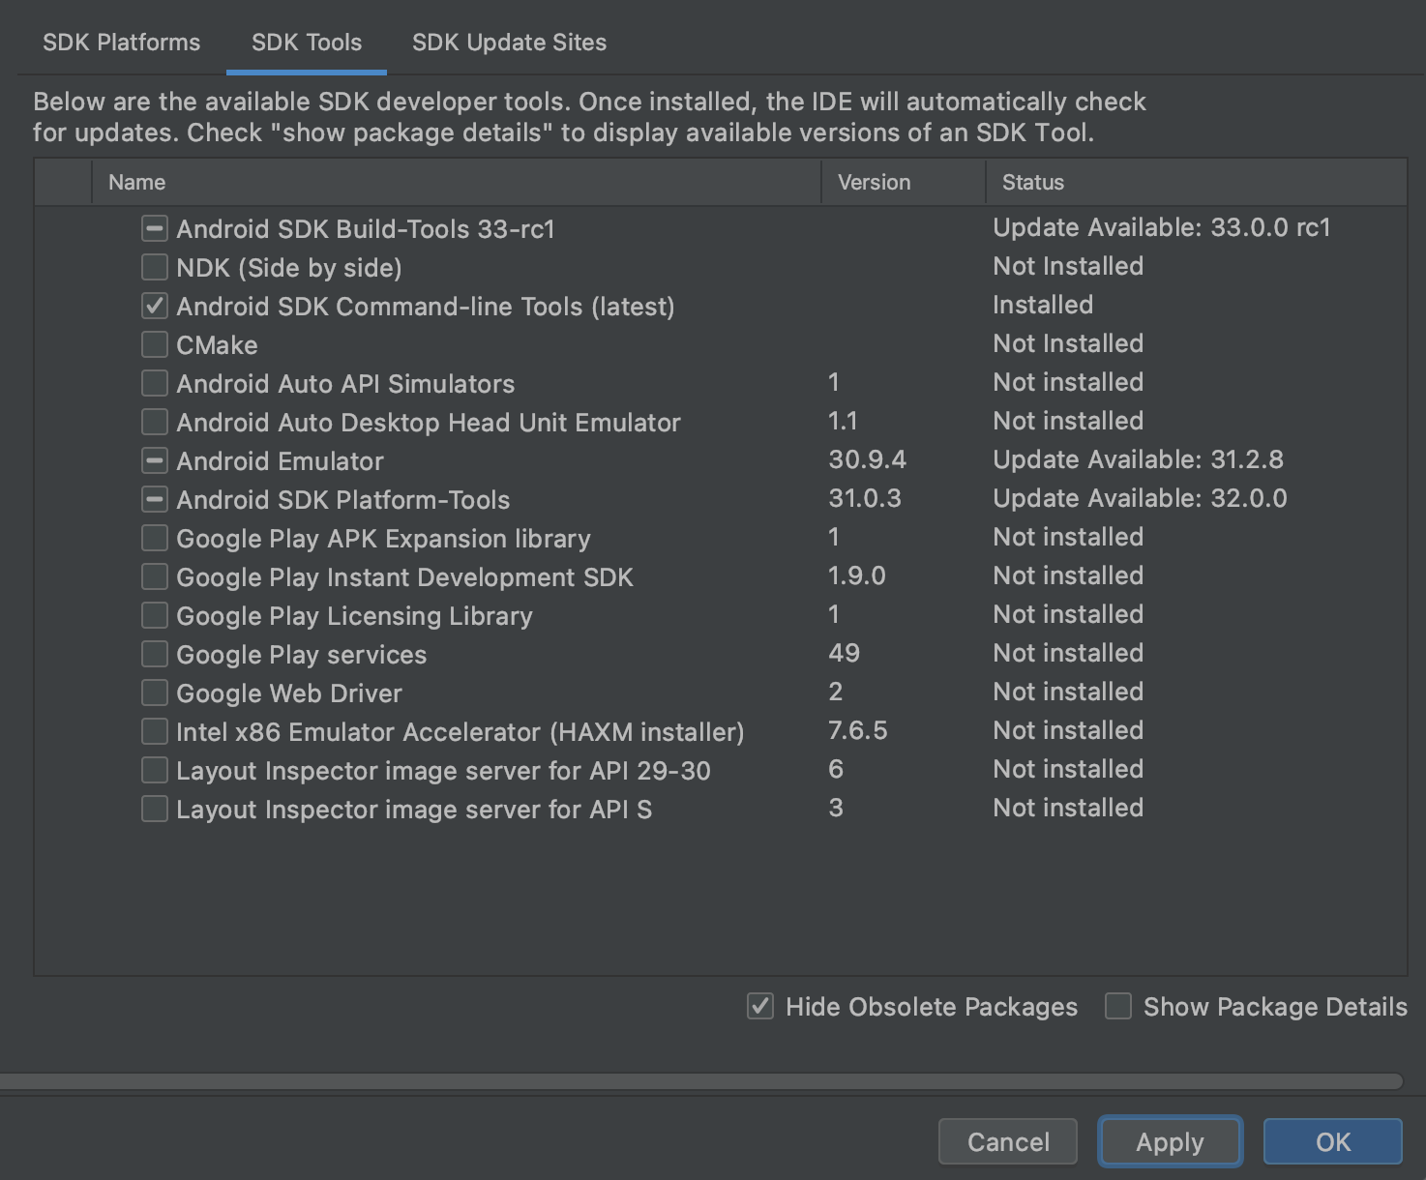This screenshot has height=1180, width=1426.
Task: Click version '1.1' of Desktop Head Unit Emulator
Action: [844, 422]
